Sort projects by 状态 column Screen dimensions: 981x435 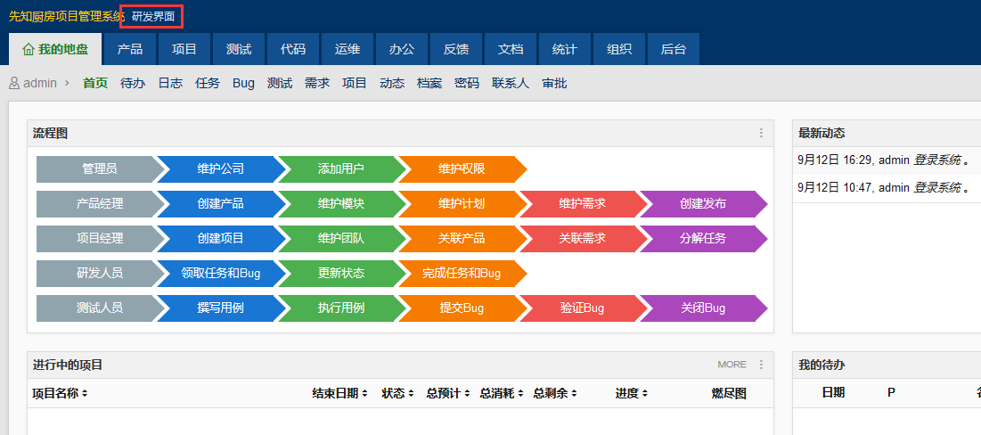pos(397,393)
